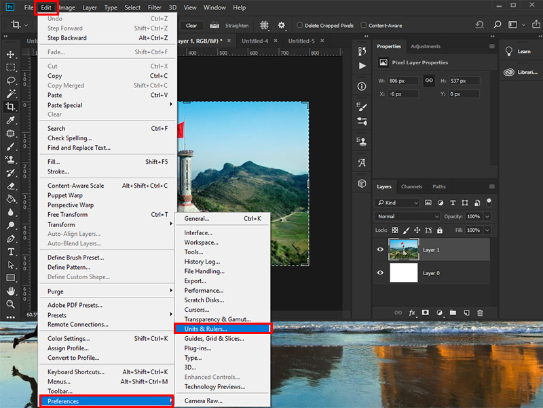Toggle lock image pixels brush
The height and width of the screenshot is (408, 543).
coord(406,230)
